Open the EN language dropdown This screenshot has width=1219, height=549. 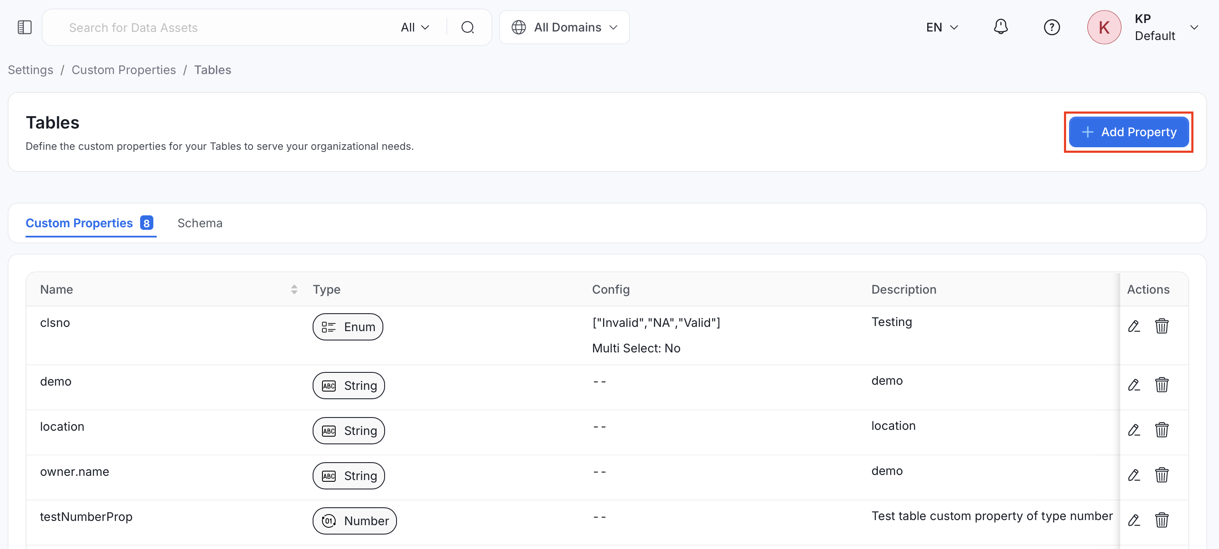(x=942, y=27)
